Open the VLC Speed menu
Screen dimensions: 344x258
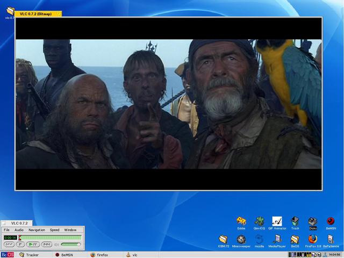click(54, 230)
